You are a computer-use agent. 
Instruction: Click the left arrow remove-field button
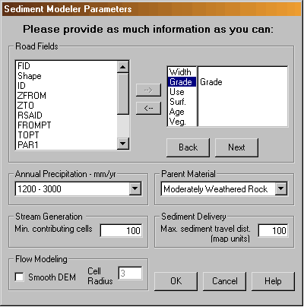tap(148, 108)
